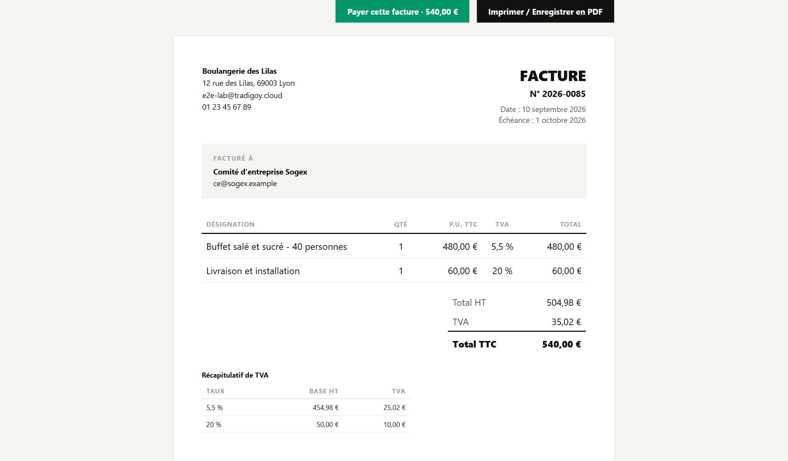Viewport: 788px width, 461px height.
Task: Click the TVA amount 25,02 €
Action: point(394,408)
